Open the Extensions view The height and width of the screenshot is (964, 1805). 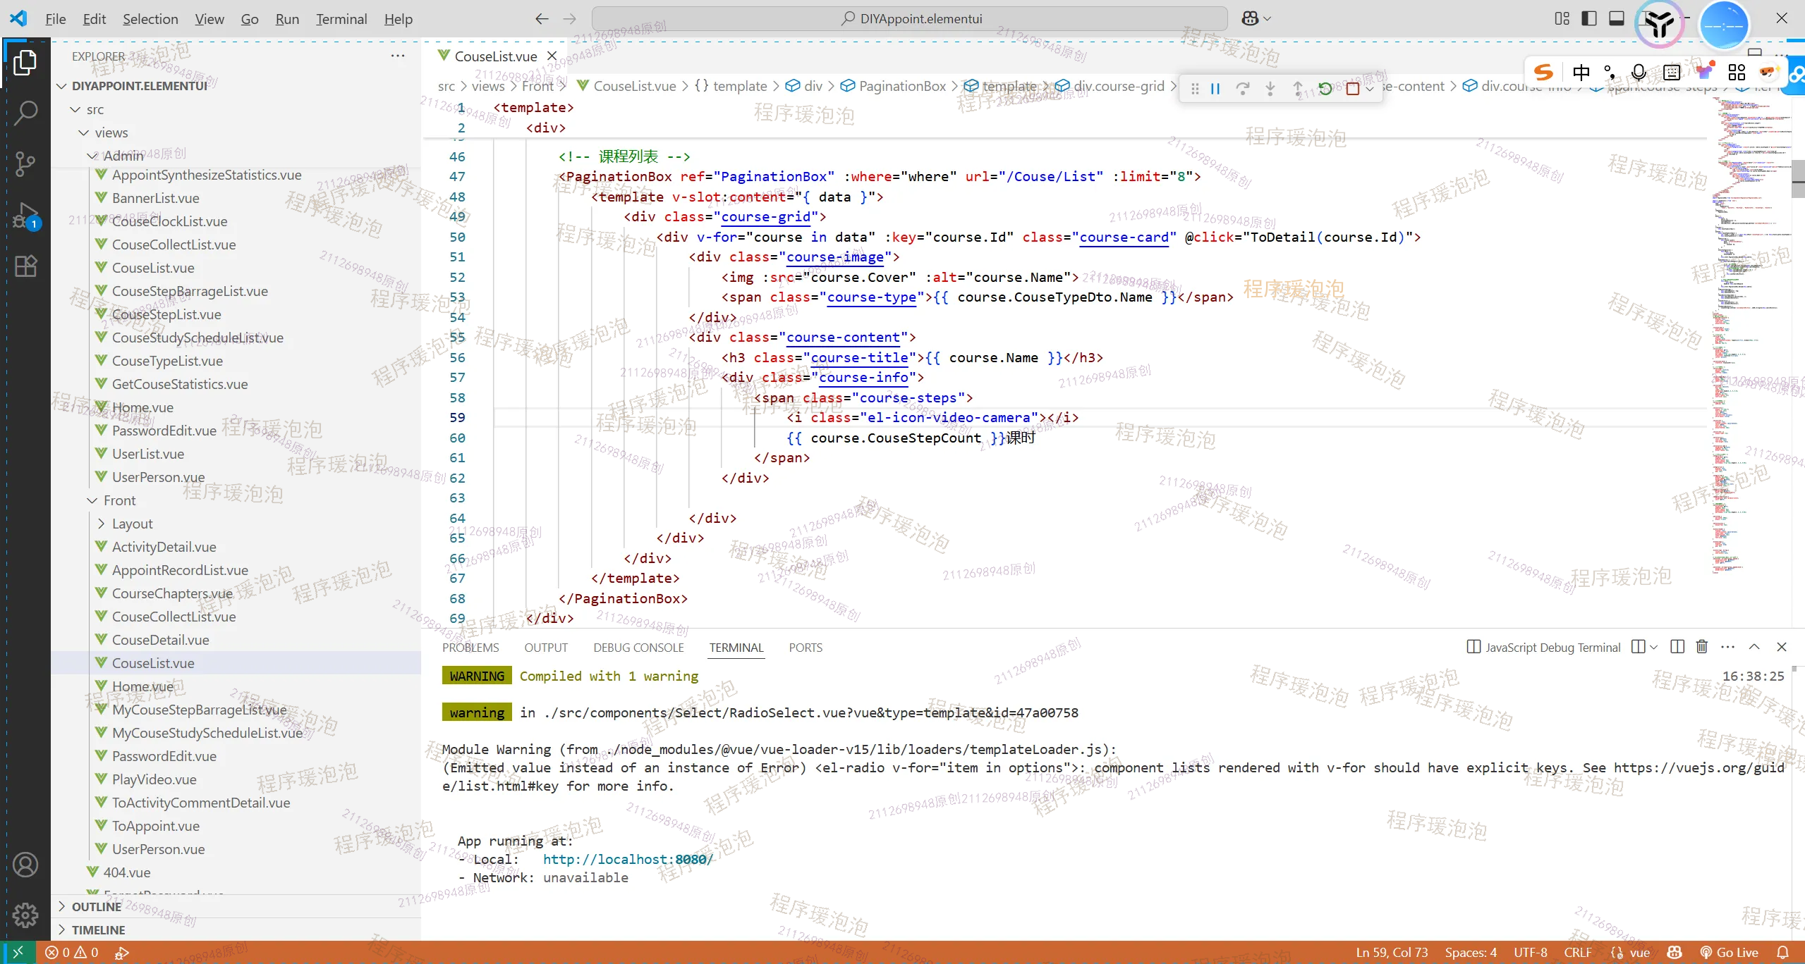25,266
